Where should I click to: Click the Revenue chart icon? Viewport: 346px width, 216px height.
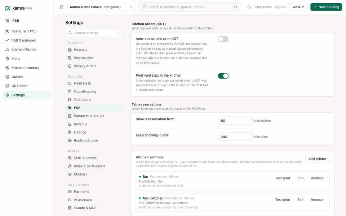point(70,124)
